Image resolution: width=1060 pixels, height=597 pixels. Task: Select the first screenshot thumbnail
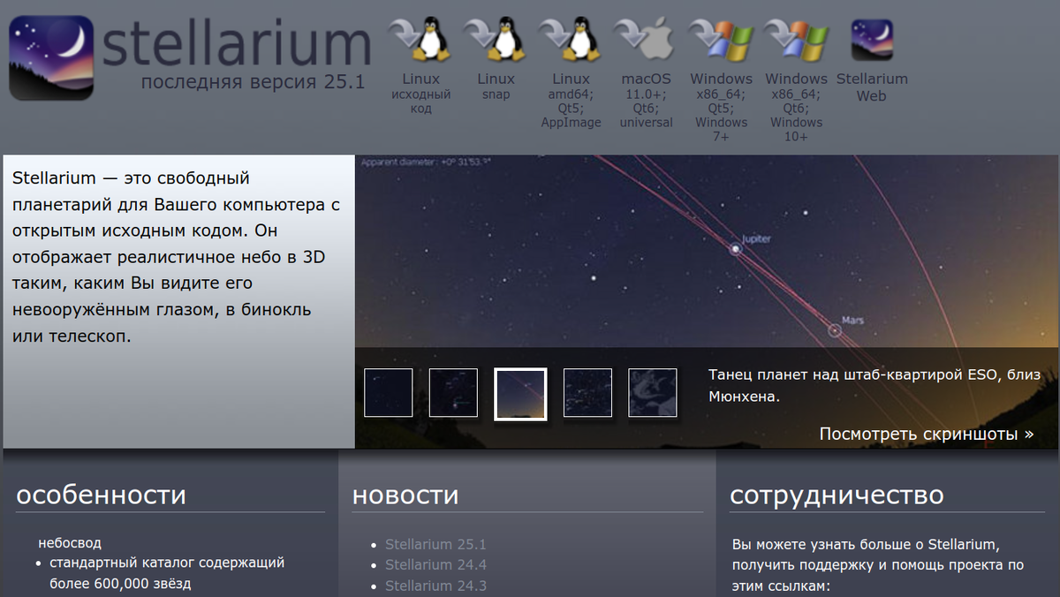coord(389,393)
